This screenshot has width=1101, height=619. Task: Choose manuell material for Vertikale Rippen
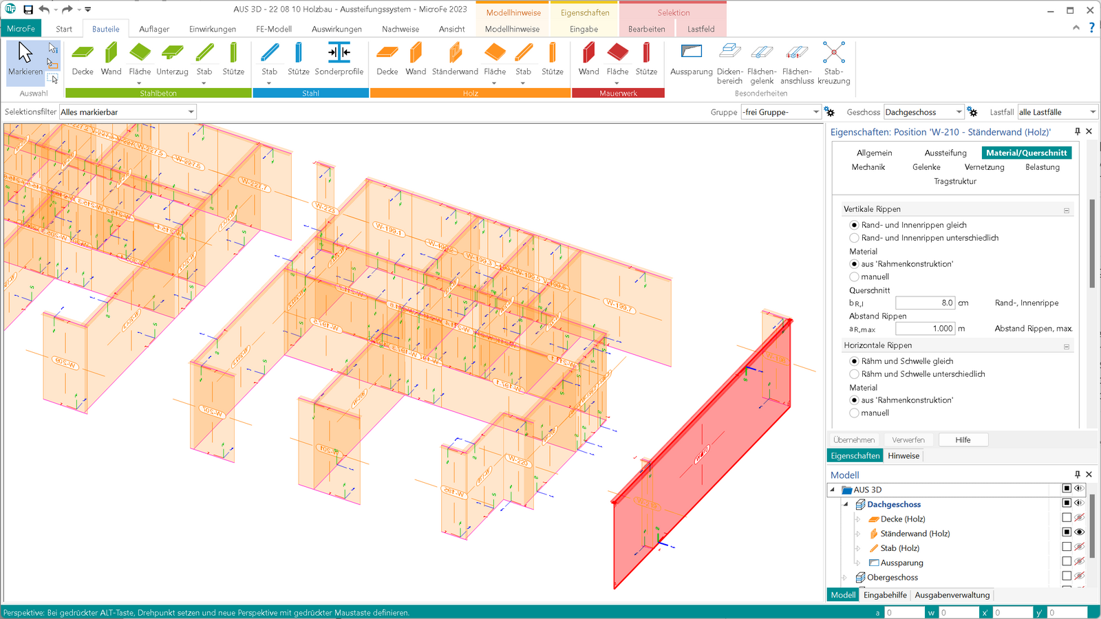coord(854,277)
